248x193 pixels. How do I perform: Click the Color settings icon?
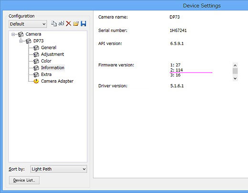tap(36, 61)
